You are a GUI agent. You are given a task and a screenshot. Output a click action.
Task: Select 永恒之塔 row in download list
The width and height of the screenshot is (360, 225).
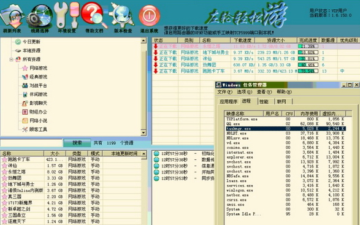pyautogui.click(x=256, y=46)
